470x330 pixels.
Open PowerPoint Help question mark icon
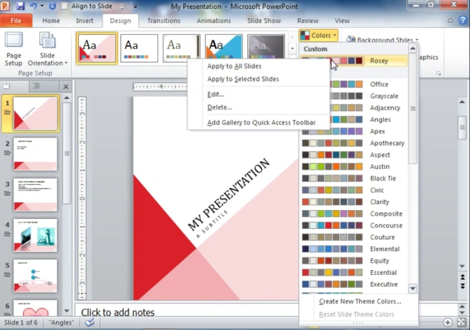coord(463,20)
